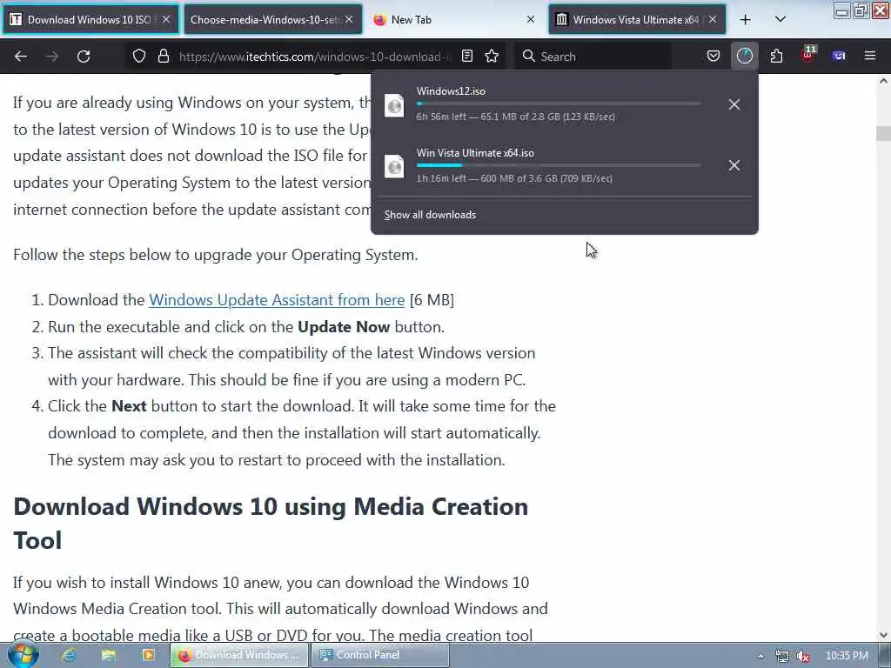
Task: Close the Download Windows 10 ISO tab
Action: pos(166,19)
